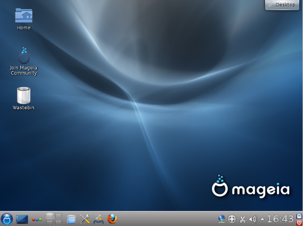303x226 pixels.
Task: Expand hidden system tray icons arrow
Action: (262, 219)
